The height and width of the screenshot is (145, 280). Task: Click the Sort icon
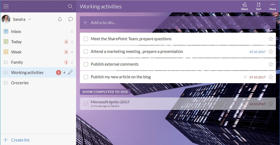pos(259,6)
